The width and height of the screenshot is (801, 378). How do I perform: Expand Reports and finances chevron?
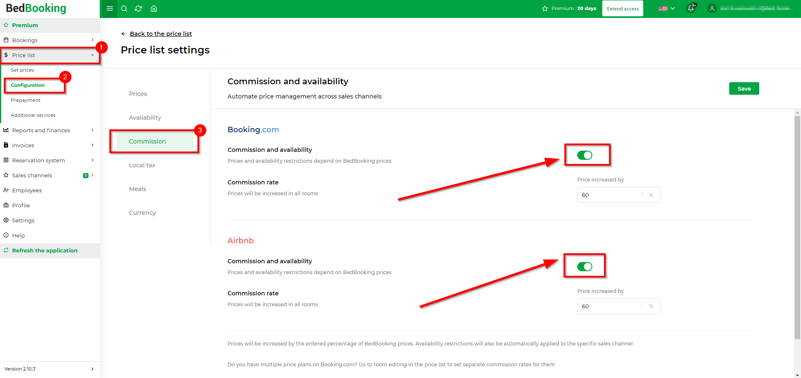pos(92,130)
